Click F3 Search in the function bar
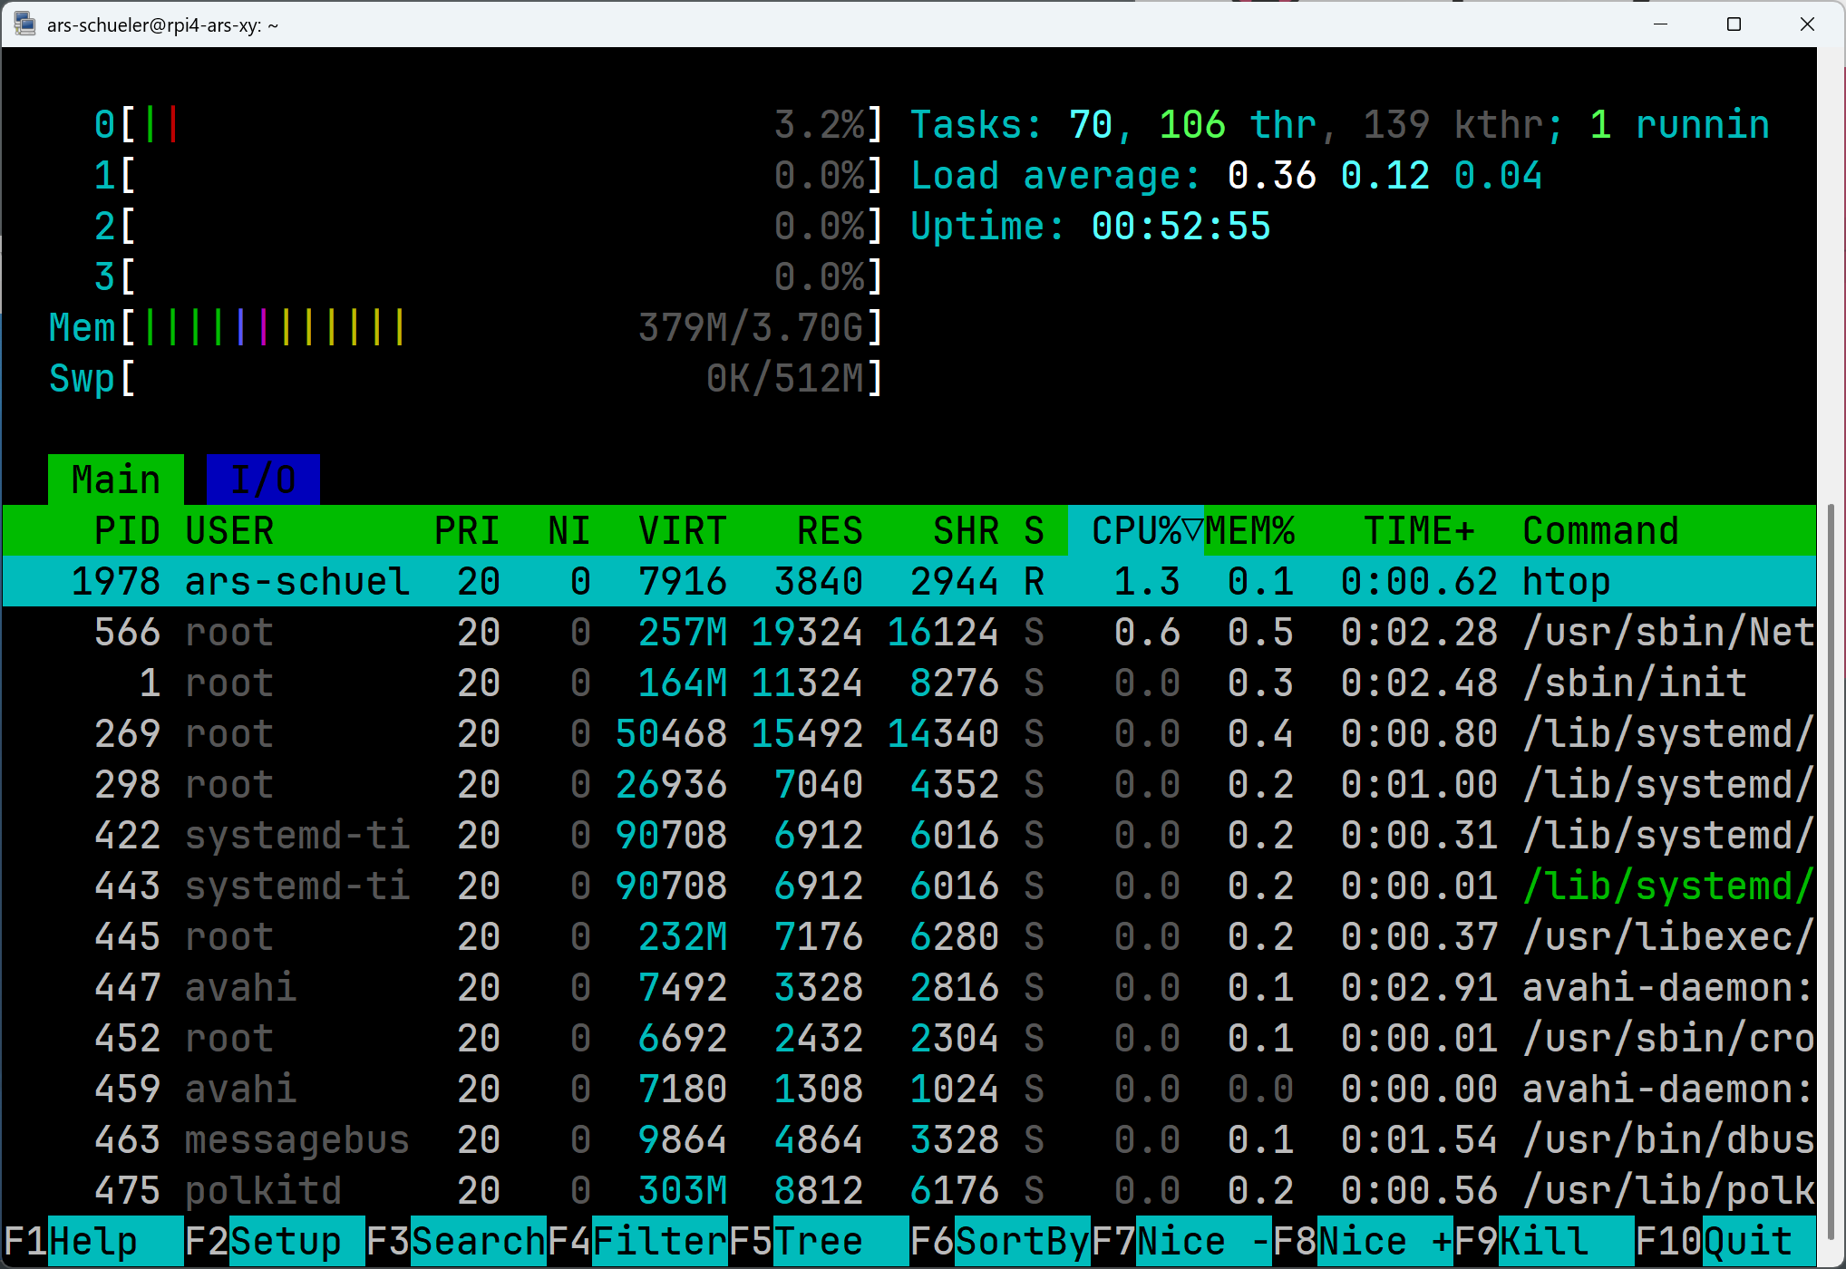Viewport: 1846px width, 1269px height. tap(478, 1241)
